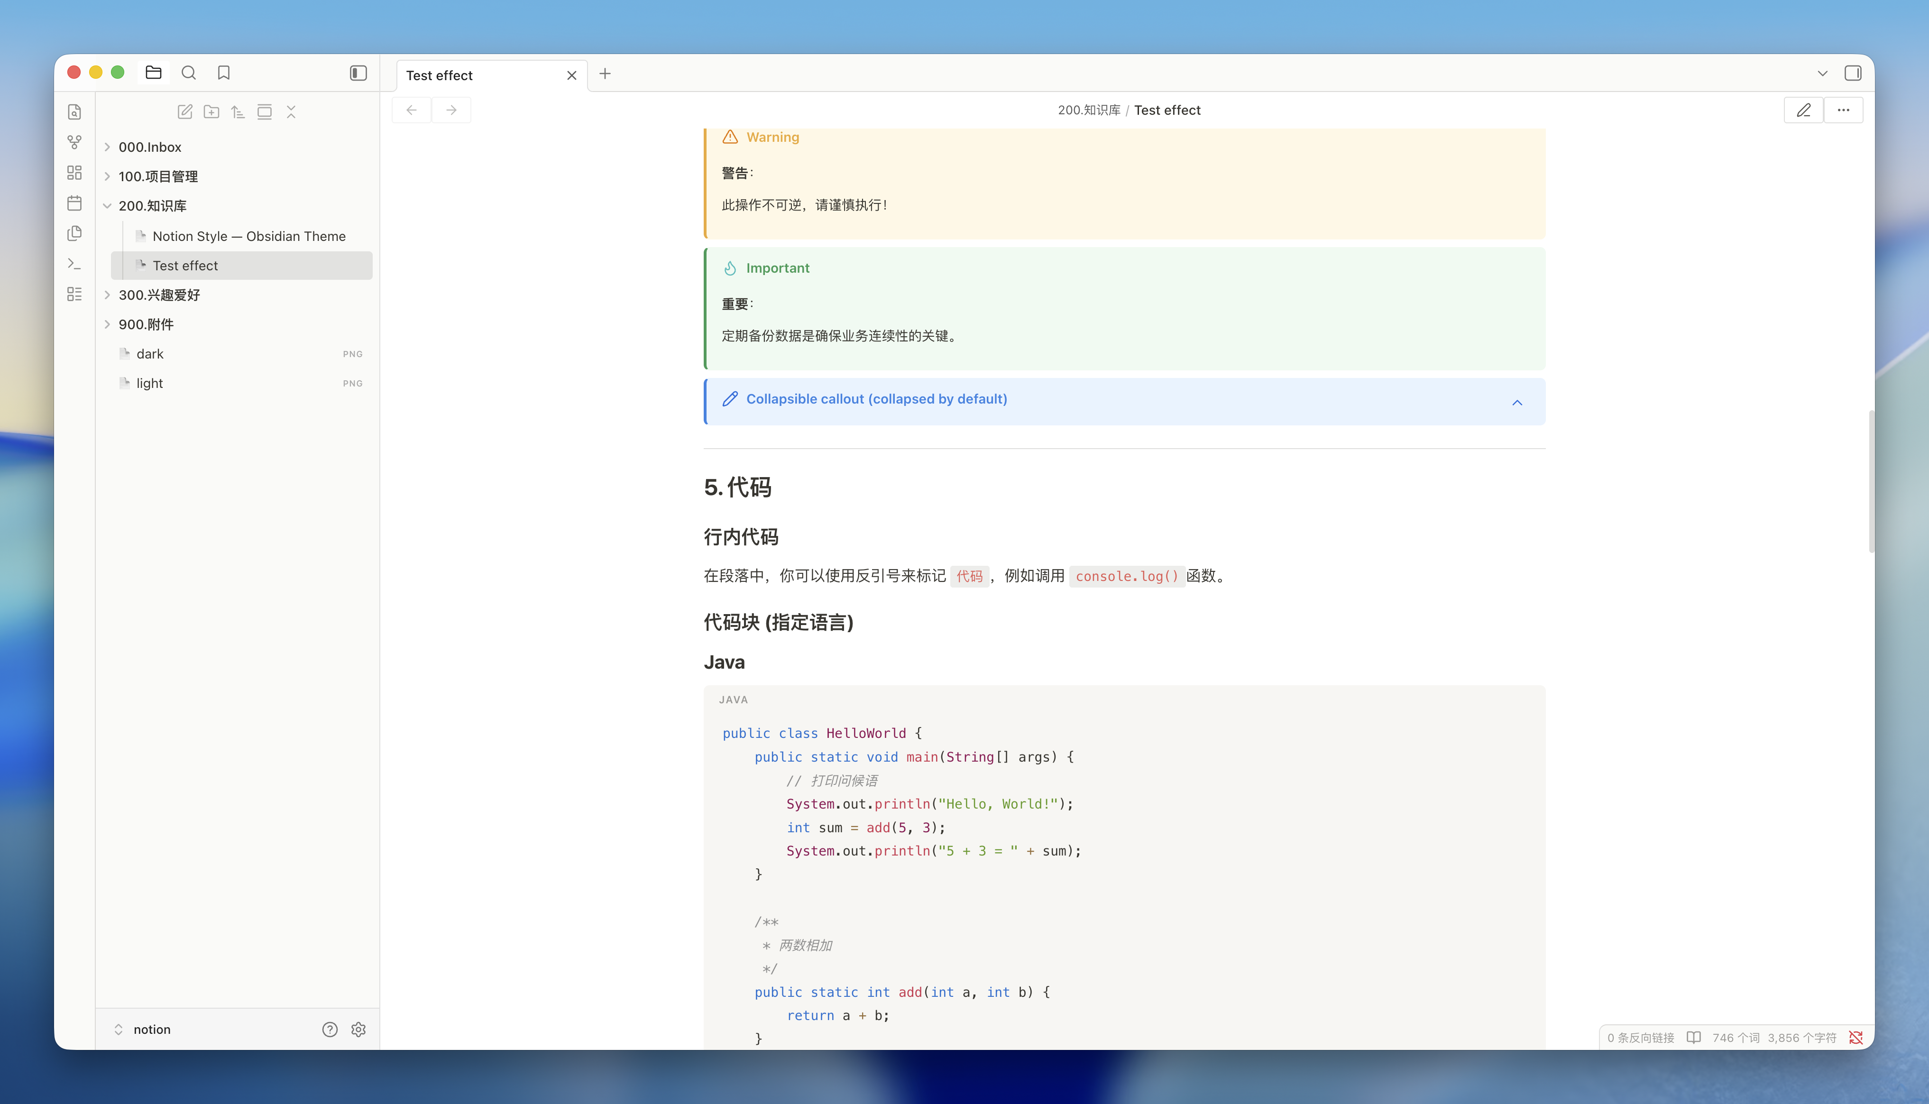Collapse the 200.知识库 folder
The image size is (1929, 1104).
point(108,206)
